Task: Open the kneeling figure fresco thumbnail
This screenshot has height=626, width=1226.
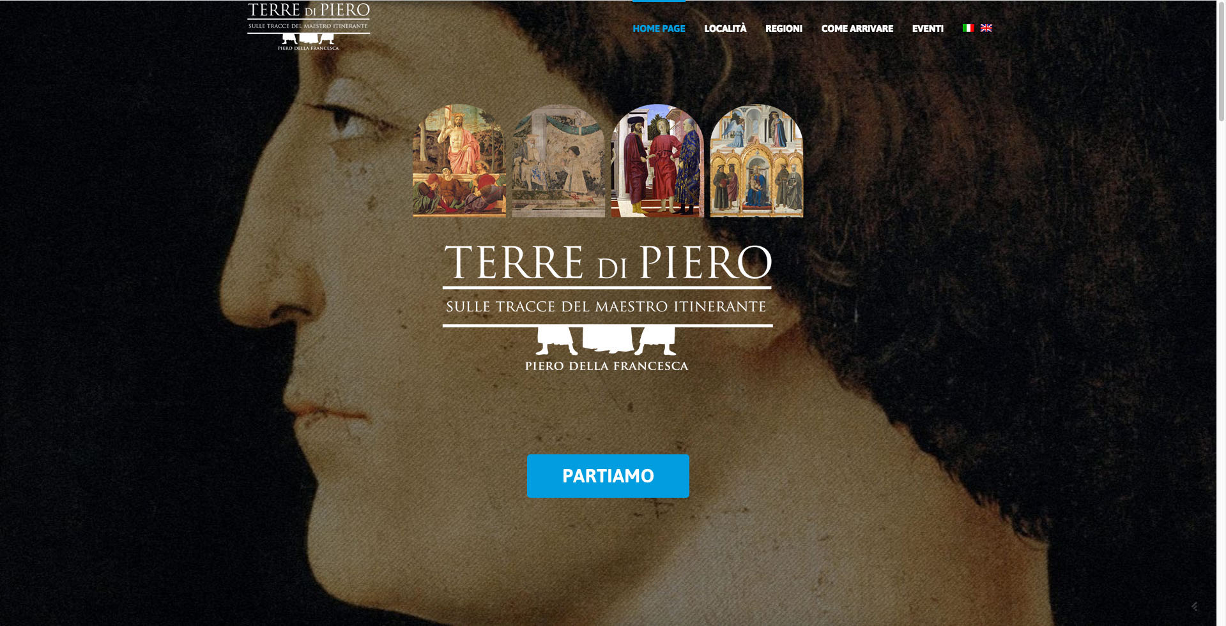Action: coord(558,161)
